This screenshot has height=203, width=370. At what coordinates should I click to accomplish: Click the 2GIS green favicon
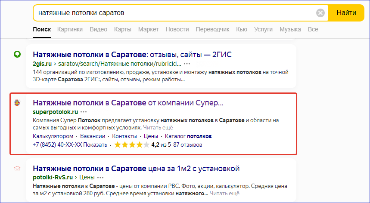point(17,55)
